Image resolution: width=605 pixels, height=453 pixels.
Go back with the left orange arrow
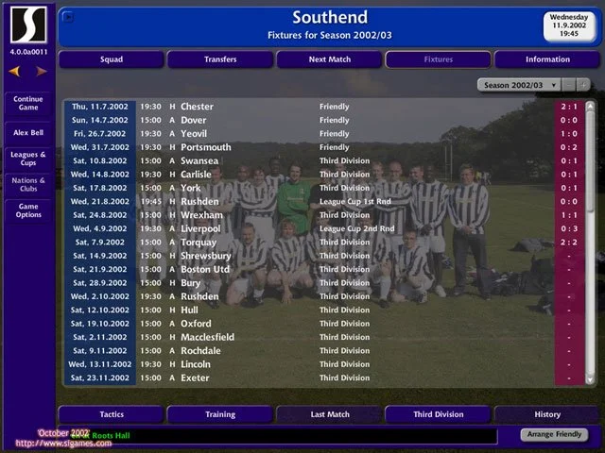coord(15,71)
